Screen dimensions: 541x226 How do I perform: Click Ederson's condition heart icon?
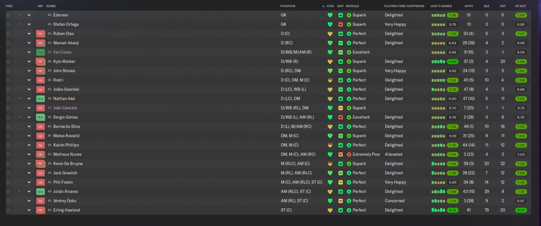coord(330,15)
